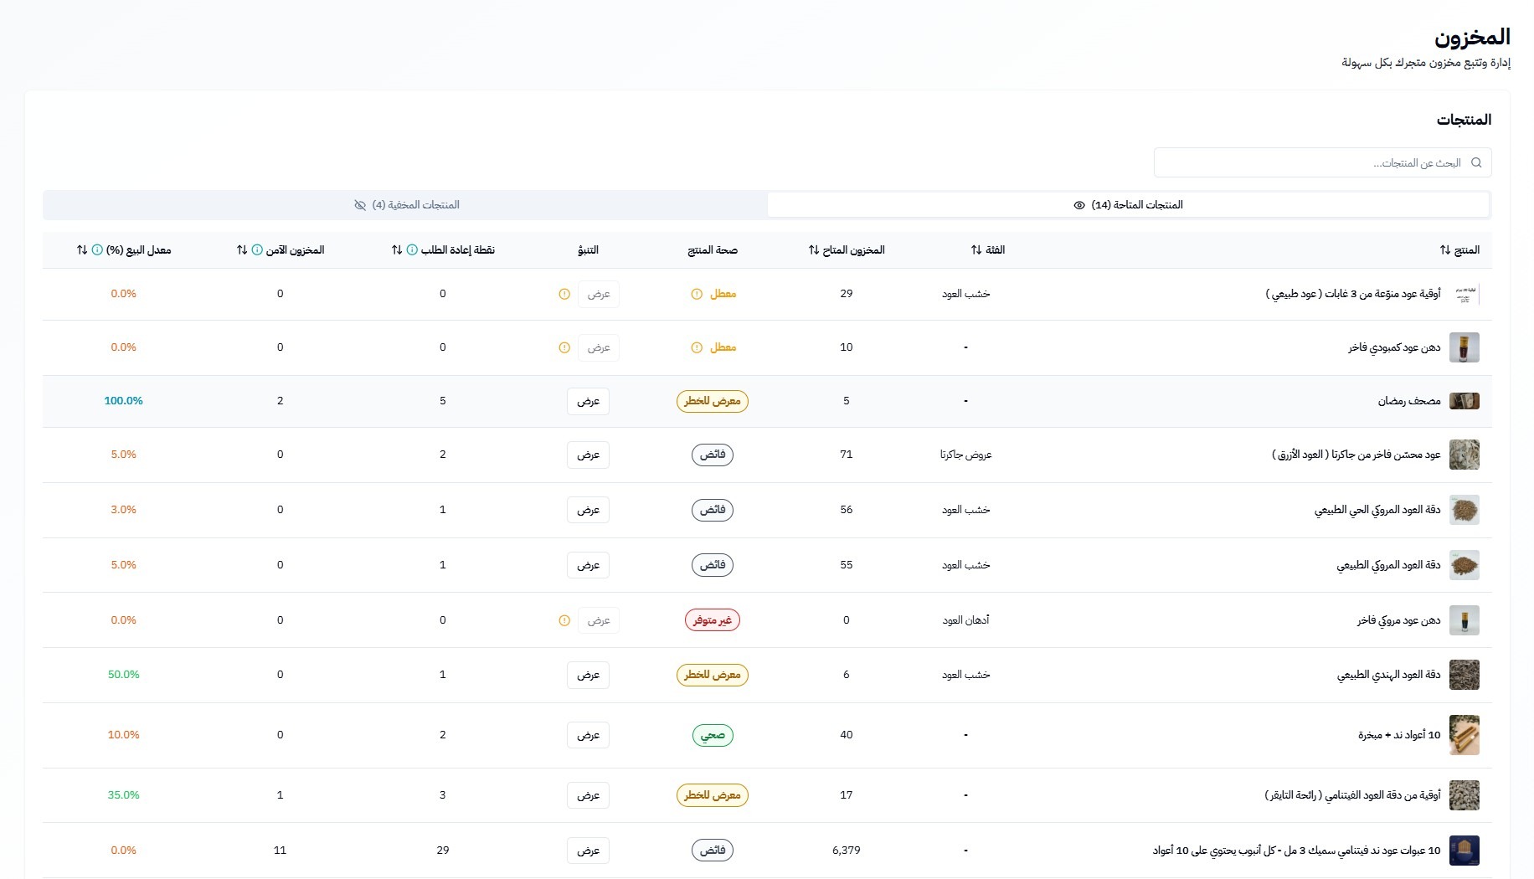This screenshot has height=879, width=1534.
Task: Click the info icon beside نقطة إعادة الطلب
Action: (x=412, y=250)
